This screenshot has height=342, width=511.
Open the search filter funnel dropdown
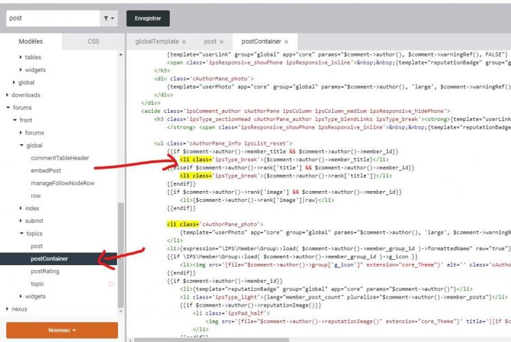109,18
